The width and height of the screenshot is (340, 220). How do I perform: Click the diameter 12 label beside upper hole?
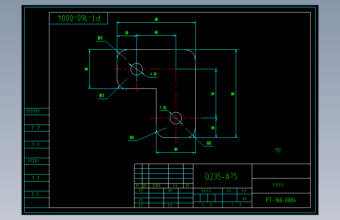[x=153, y=74]
